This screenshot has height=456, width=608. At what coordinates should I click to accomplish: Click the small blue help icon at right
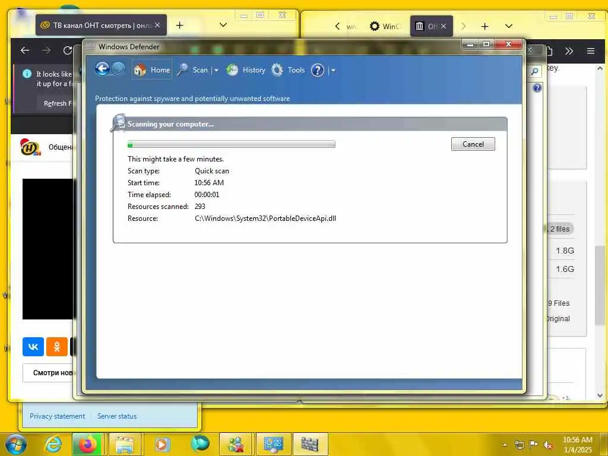click(x=537, y=88)
